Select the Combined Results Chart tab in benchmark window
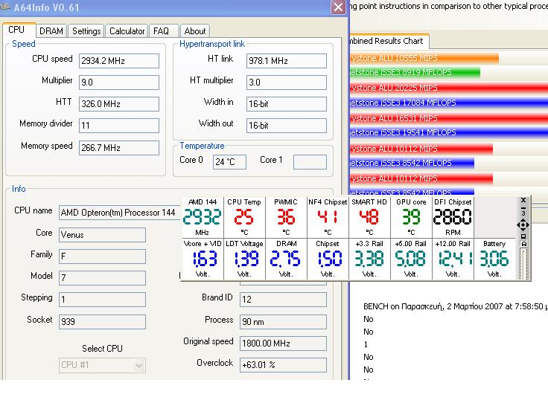Image resolution: width=548 pixels, height=400 pixels. click(389, 41)
